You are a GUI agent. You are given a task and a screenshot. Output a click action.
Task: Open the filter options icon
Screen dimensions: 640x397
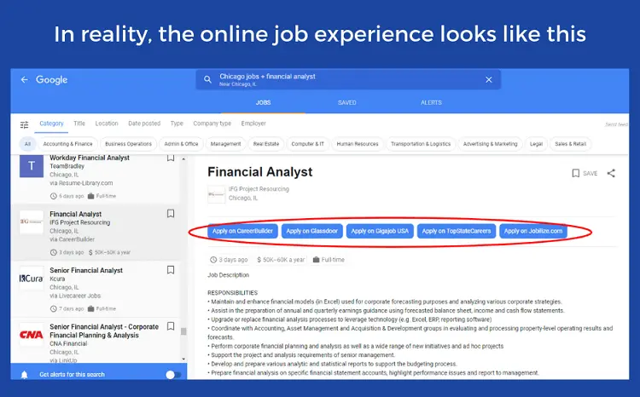pos(25,124)
